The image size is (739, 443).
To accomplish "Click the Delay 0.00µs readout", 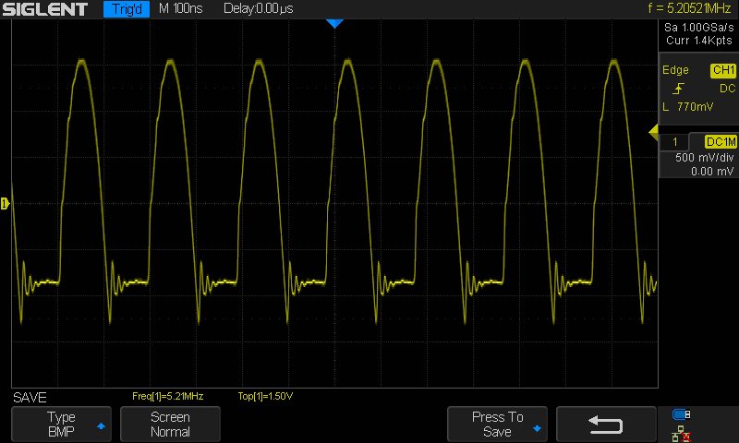I will (259, 8).
